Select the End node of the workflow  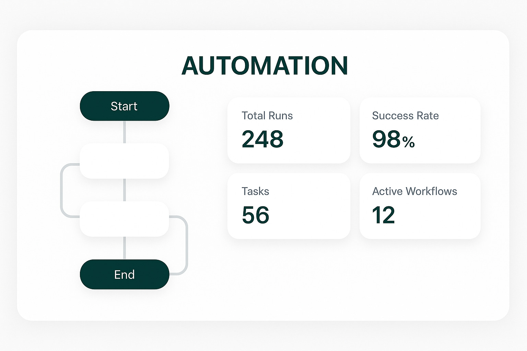click(124, 274)
